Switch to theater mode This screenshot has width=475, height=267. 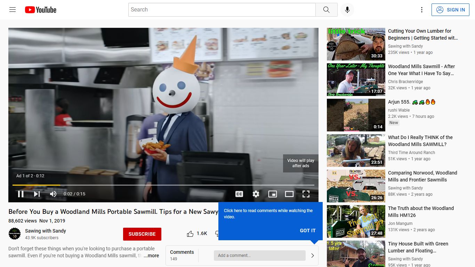pyautogui.click(x=289, y=194)
